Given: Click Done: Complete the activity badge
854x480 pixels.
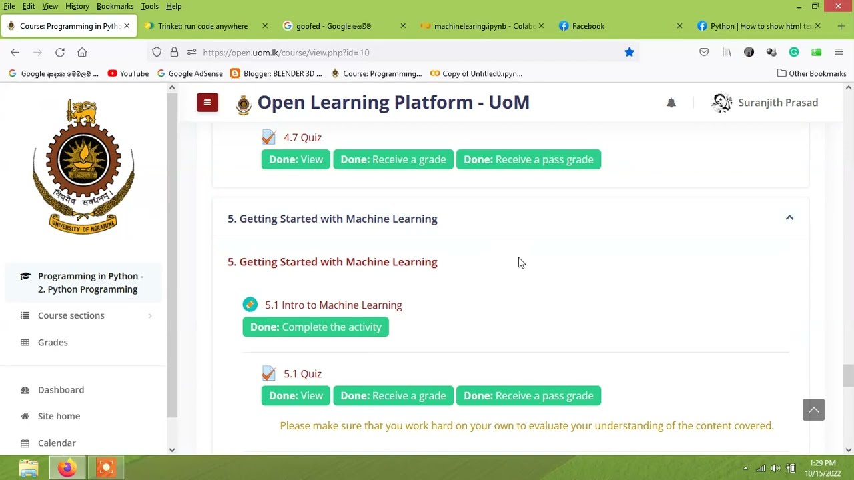Looking at the screenshot, I should tap(316, 327).
